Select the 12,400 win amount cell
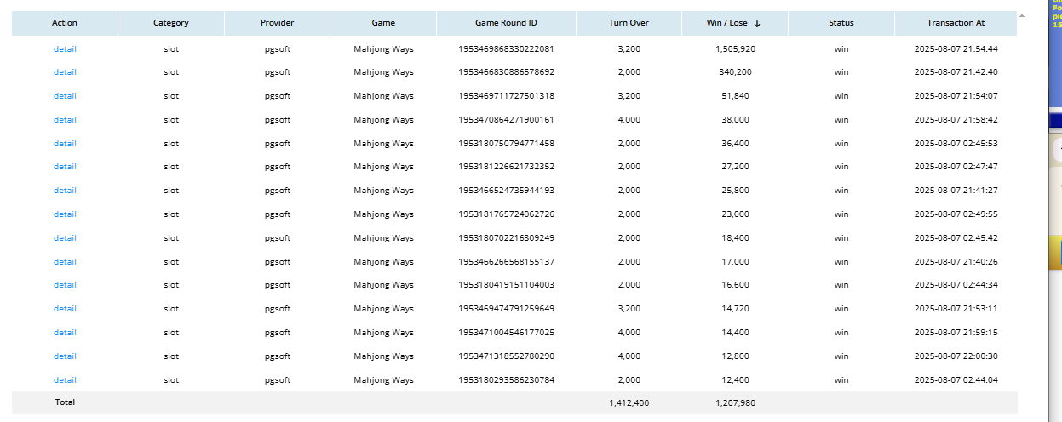This screenshot has width=1062, height=422. pos(736,380)
